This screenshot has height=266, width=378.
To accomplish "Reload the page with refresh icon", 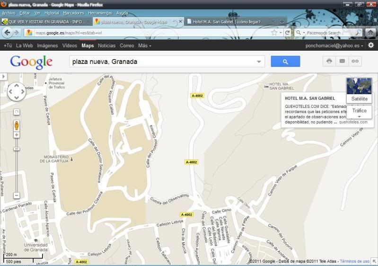I will [287, 33].
